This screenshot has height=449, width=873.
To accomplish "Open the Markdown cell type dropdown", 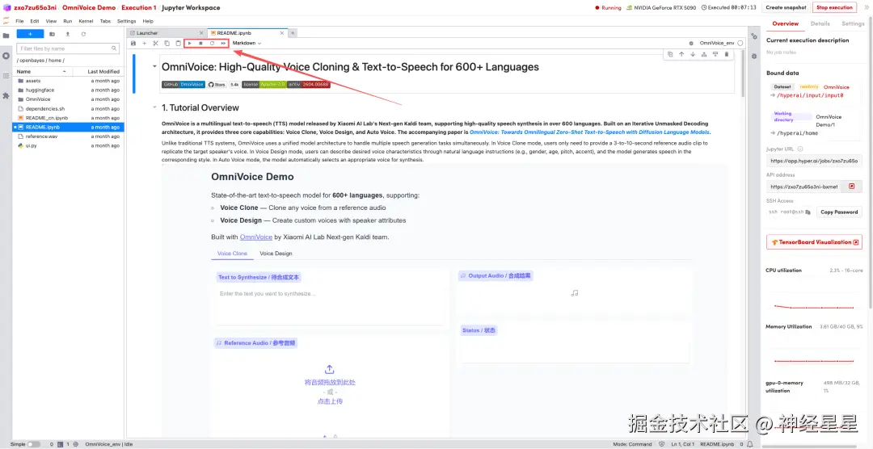I will pos(247,43).
